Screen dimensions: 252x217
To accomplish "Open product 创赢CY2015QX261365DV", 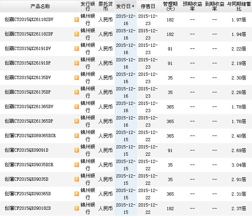I will [29, 106].
